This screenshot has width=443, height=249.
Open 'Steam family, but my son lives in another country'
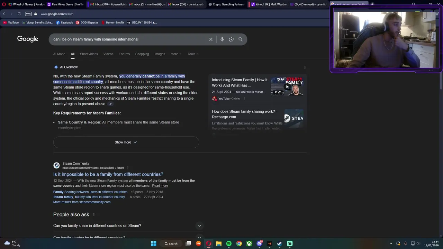tap(89, 197)
